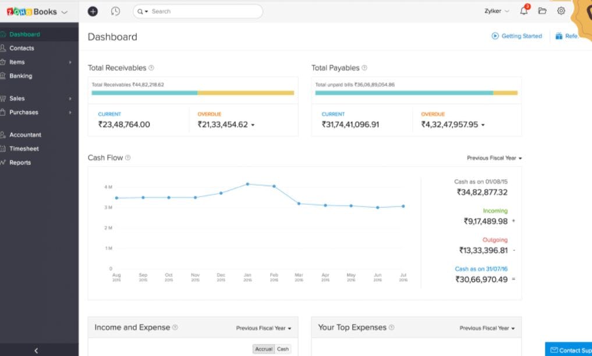Expand the Zylker organization dropdown
592x356 pixels.
pyautogui.click(x=497, y=11)
